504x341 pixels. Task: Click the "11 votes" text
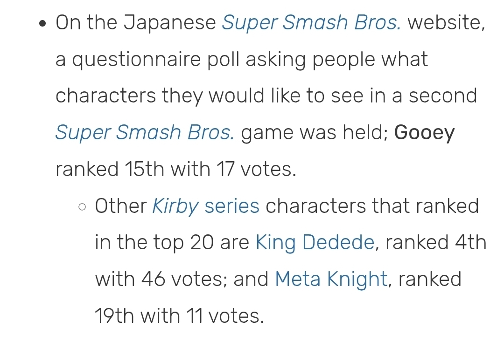coord(227,316)
